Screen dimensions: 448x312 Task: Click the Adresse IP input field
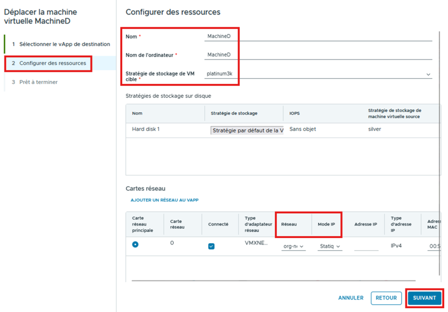366,247
